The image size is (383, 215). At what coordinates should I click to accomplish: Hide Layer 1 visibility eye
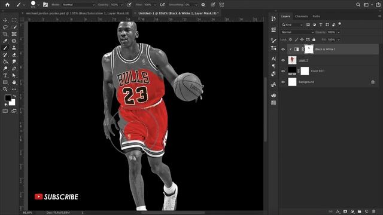click(x=283, y=60)
